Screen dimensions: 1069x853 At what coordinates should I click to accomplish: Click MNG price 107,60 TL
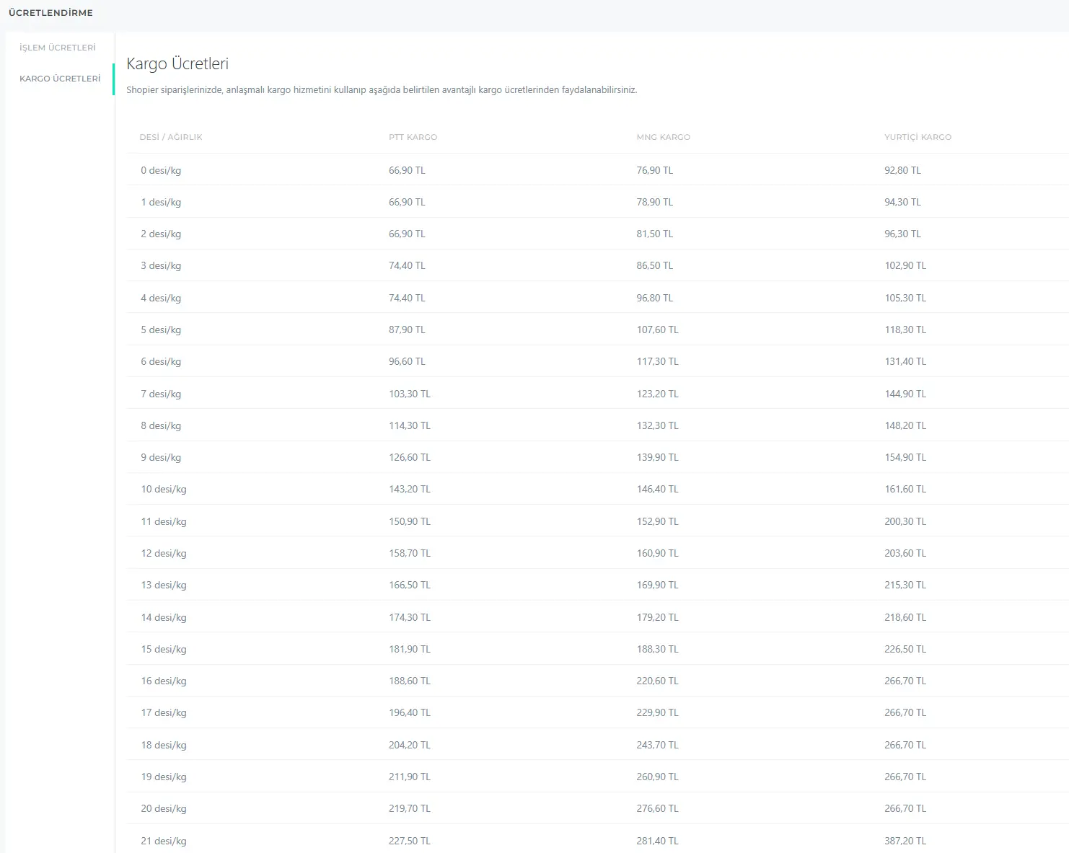click(657, 330)
